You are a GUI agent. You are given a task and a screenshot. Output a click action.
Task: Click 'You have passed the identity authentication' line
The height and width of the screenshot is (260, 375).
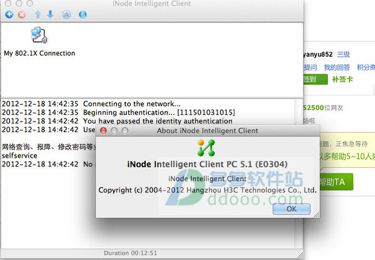(117, 121)
